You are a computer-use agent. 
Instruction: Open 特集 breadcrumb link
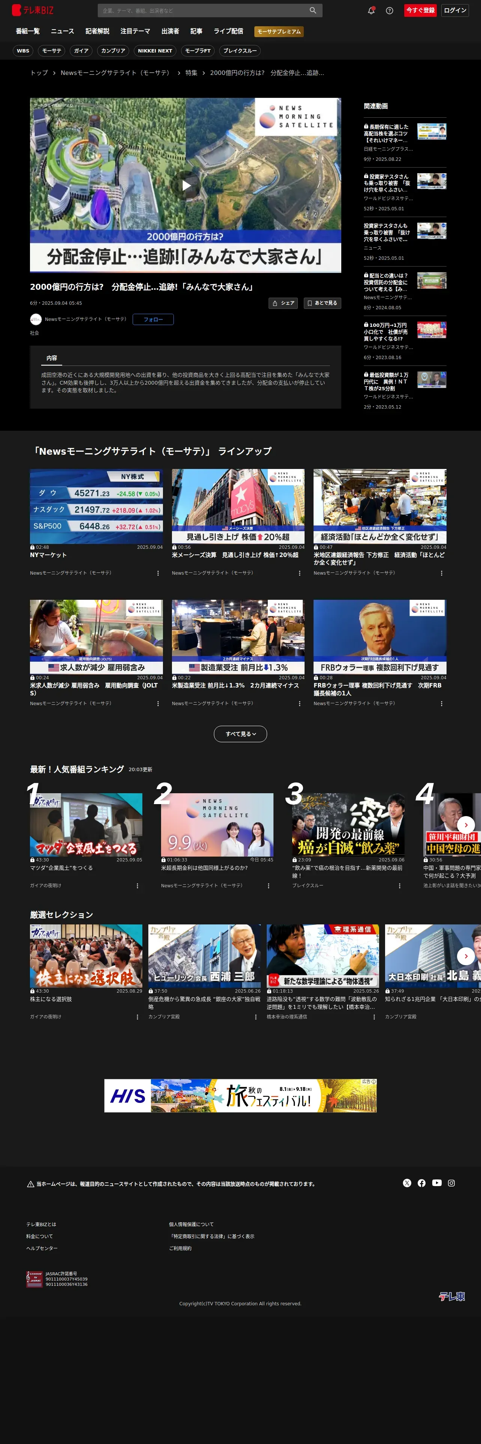[191, 73]
